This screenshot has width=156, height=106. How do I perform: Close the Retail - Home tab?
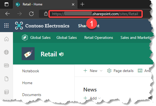(73, 5)
